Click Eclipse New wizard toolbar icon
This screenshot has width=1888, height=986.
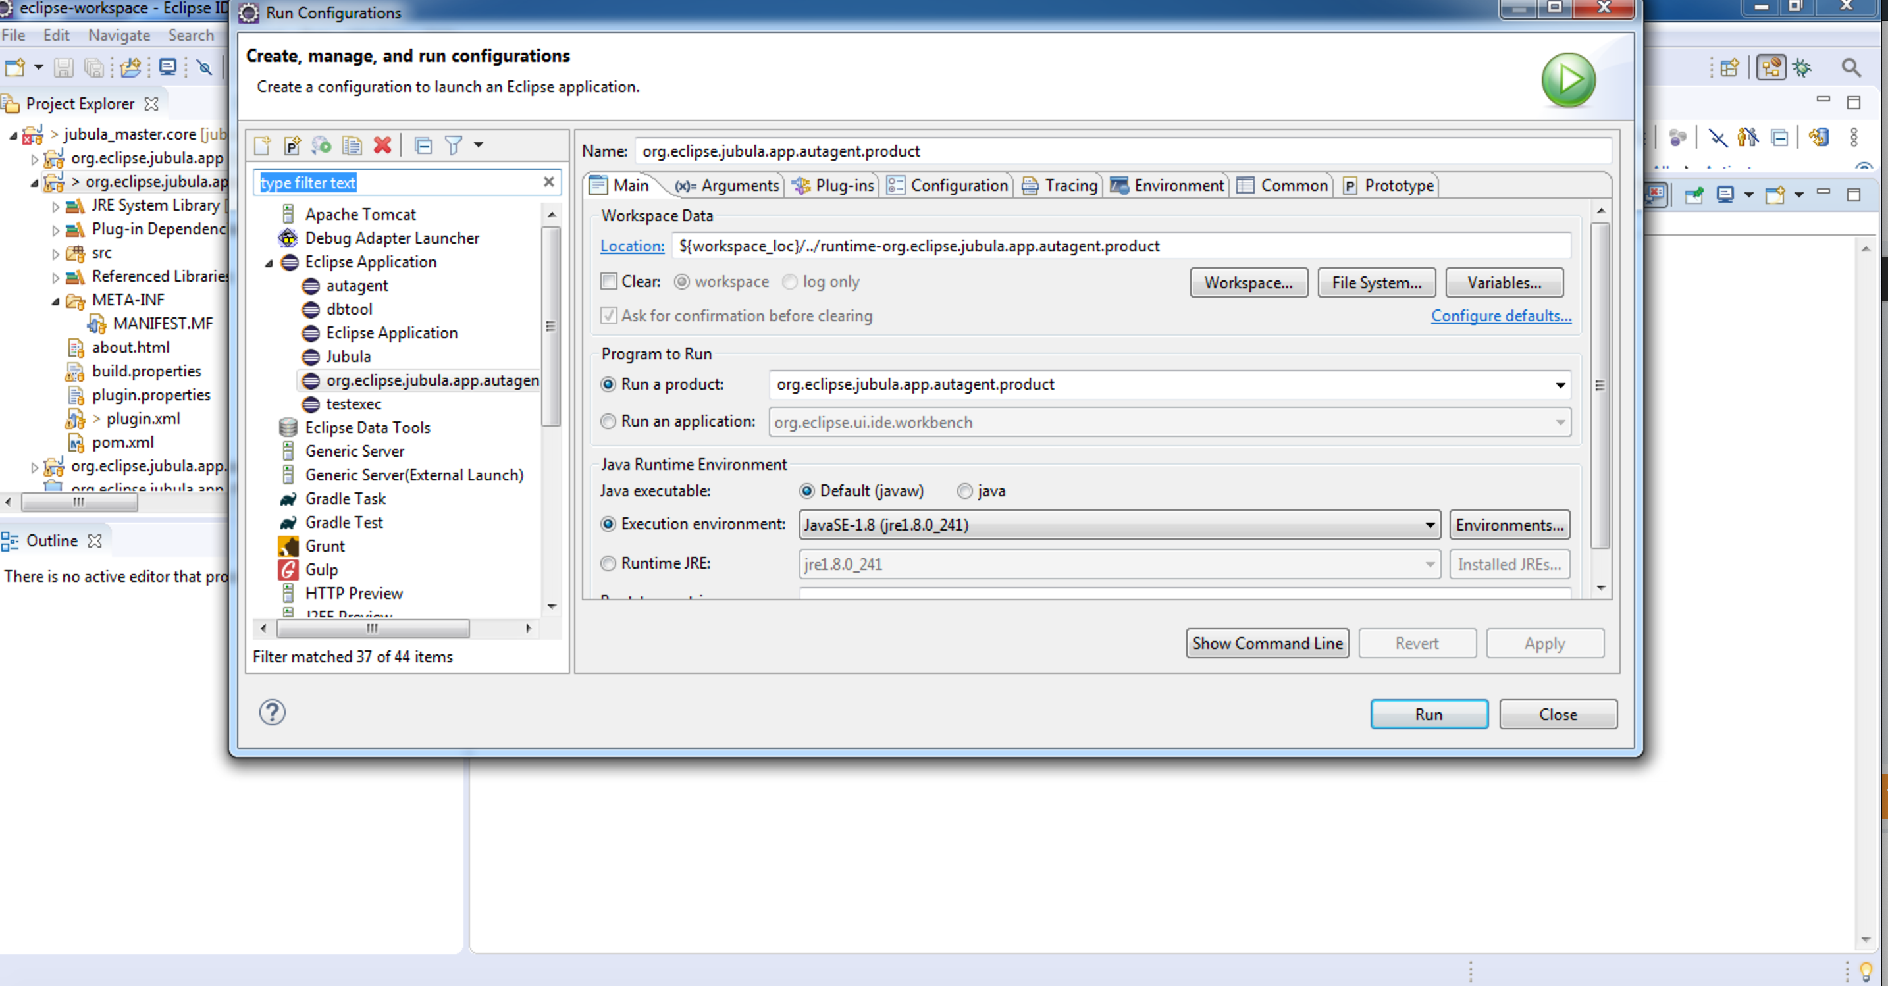tap(14, 68)
